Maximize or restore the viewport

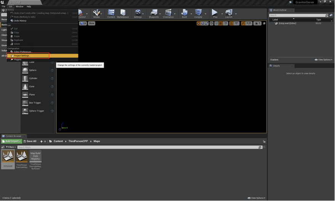click(264, 24)
